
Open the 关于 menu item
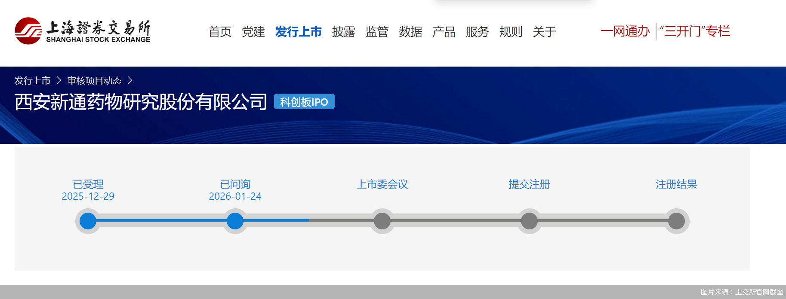[x=545, y=32]
